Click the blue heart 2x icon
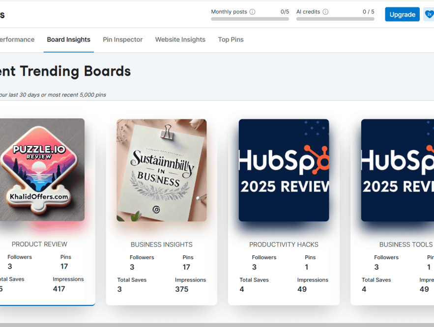 click(x=429, y=14)
